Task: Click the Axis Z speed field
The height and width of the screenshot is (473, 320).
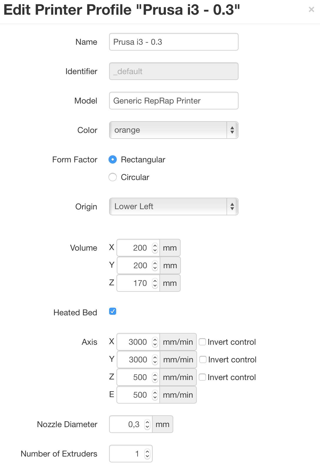Action: coord(135,377)
